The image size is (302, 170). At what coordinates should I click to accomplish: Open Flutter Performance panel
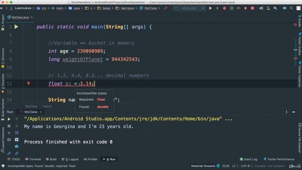click(279, 159)
